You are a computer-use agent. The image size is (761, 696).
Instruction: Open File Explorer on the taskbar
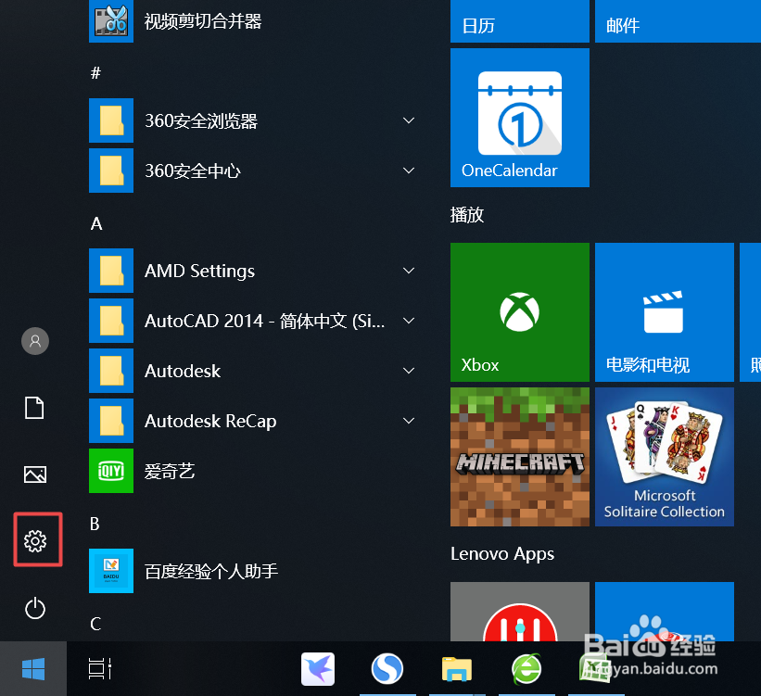[457, 669]
